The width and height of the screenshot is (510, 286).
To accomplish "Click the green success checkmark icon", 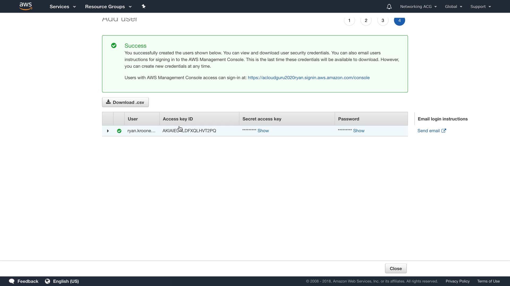I will (114, 46).
